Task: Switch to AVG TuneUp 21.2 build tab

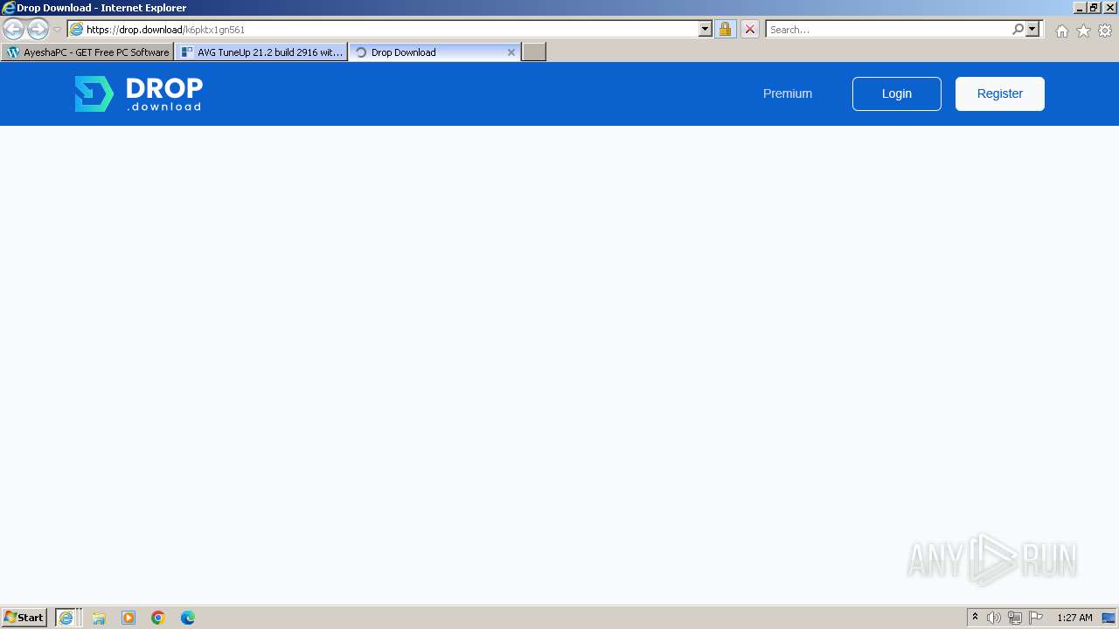Action: point(261,52)
